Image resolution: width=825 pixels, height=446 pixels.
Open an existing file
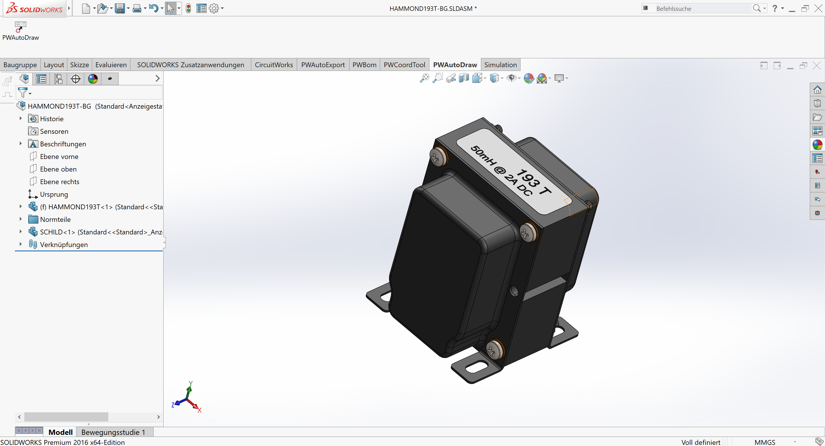pos(102,9)
